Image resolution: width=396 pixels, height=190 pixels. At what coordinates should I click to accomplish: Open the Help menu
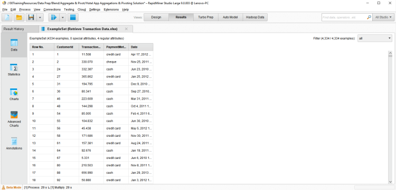pos(126,9)
